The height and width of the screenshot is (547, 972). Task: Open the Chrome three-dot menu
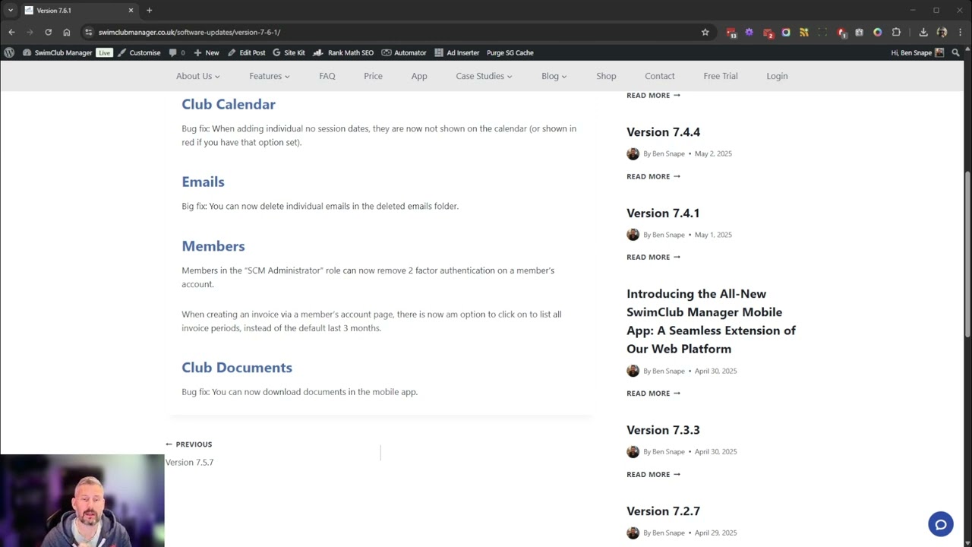point(960,32)
